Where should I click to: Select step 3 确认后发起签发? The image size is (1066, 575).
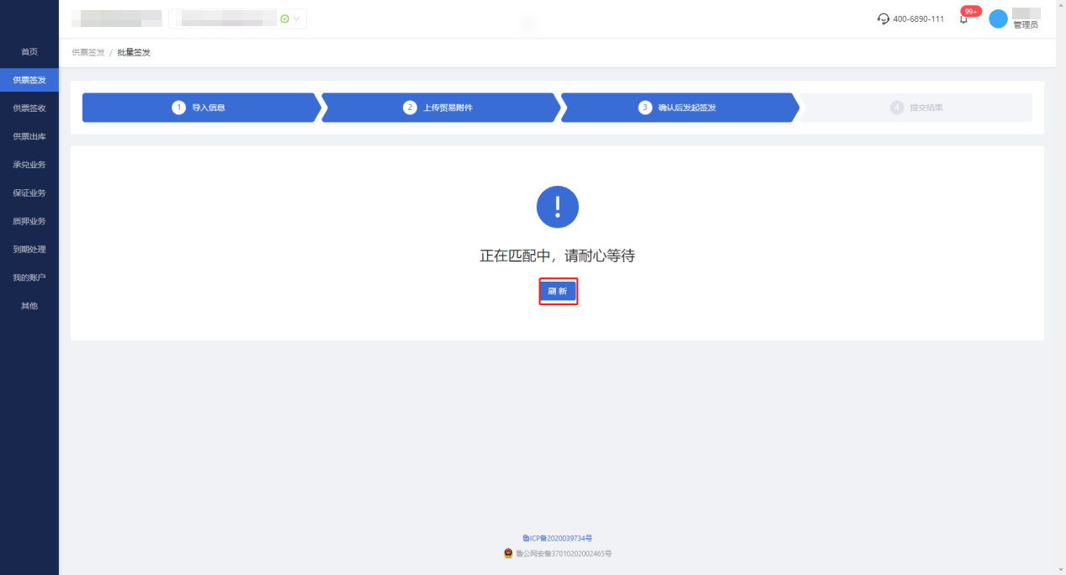(x=680, y=108)
